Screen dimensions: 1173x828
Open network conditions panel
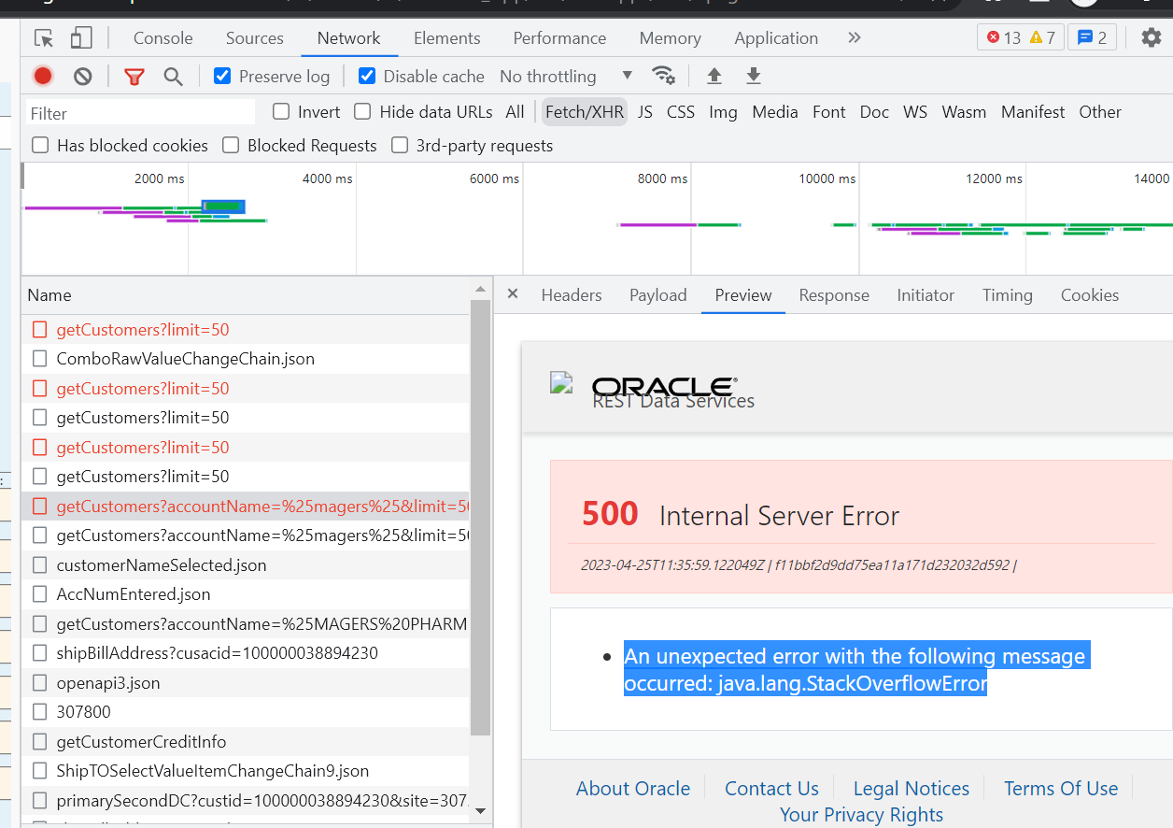pos(664,77)
